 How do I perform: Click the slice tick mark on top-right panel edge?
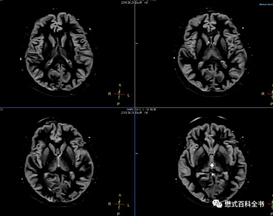point(137,43)
